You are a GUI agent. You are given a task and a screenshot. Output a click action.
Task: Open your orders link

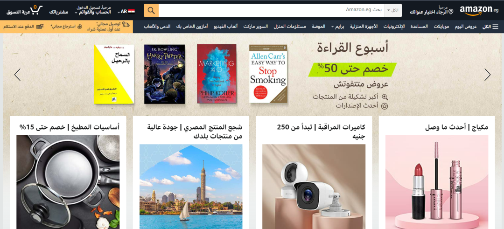click(58, 12)
